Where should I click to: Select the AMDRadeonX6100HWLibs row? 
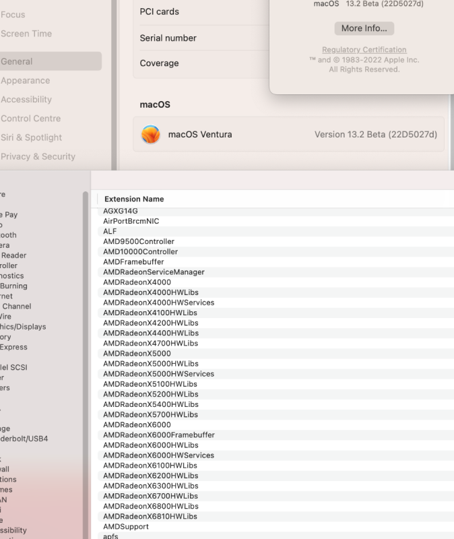[x=275, y=466]
